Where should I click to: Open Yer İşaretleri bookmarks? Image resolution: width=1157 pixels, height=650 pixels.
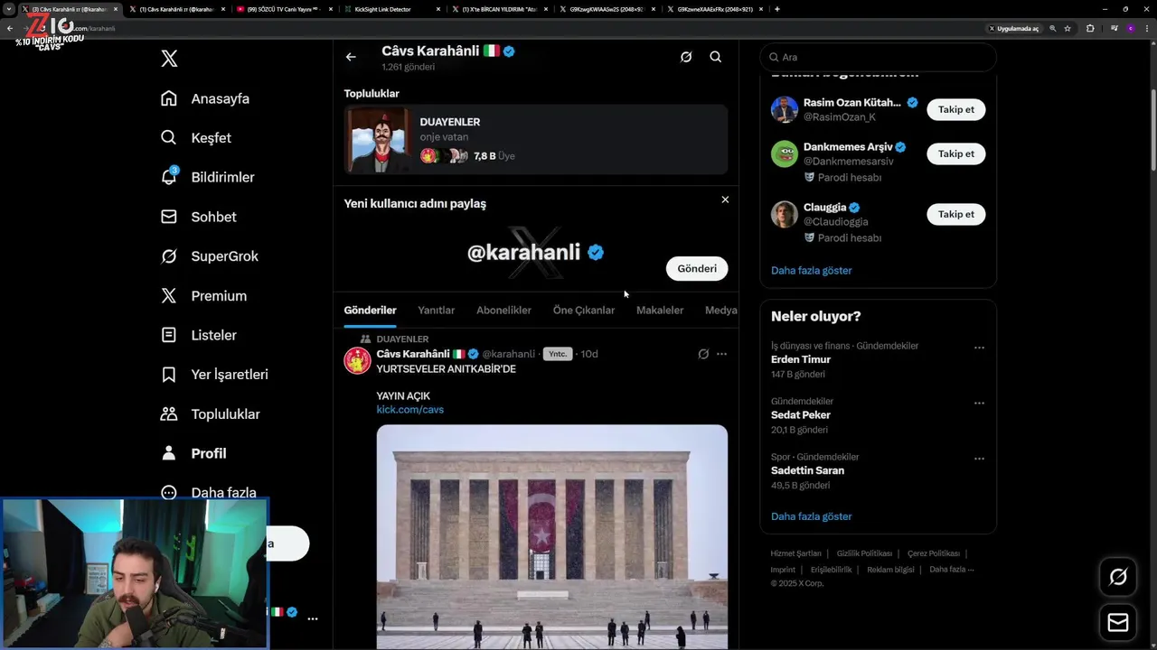213,374
